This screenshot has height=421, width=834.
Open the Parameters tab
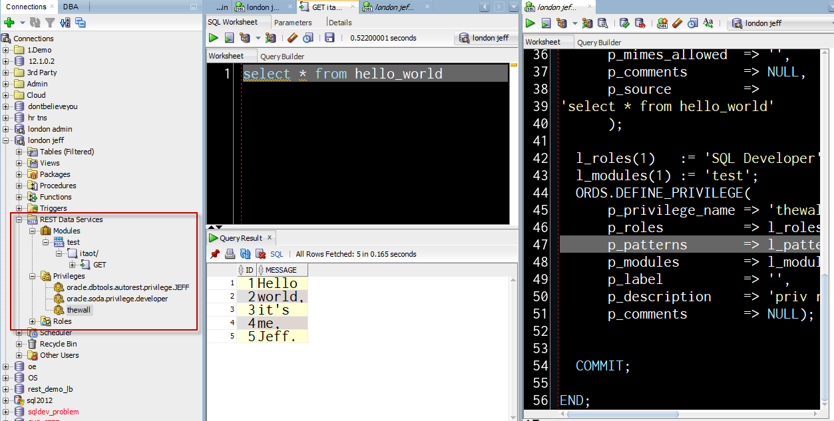click(x=293, y=22)
